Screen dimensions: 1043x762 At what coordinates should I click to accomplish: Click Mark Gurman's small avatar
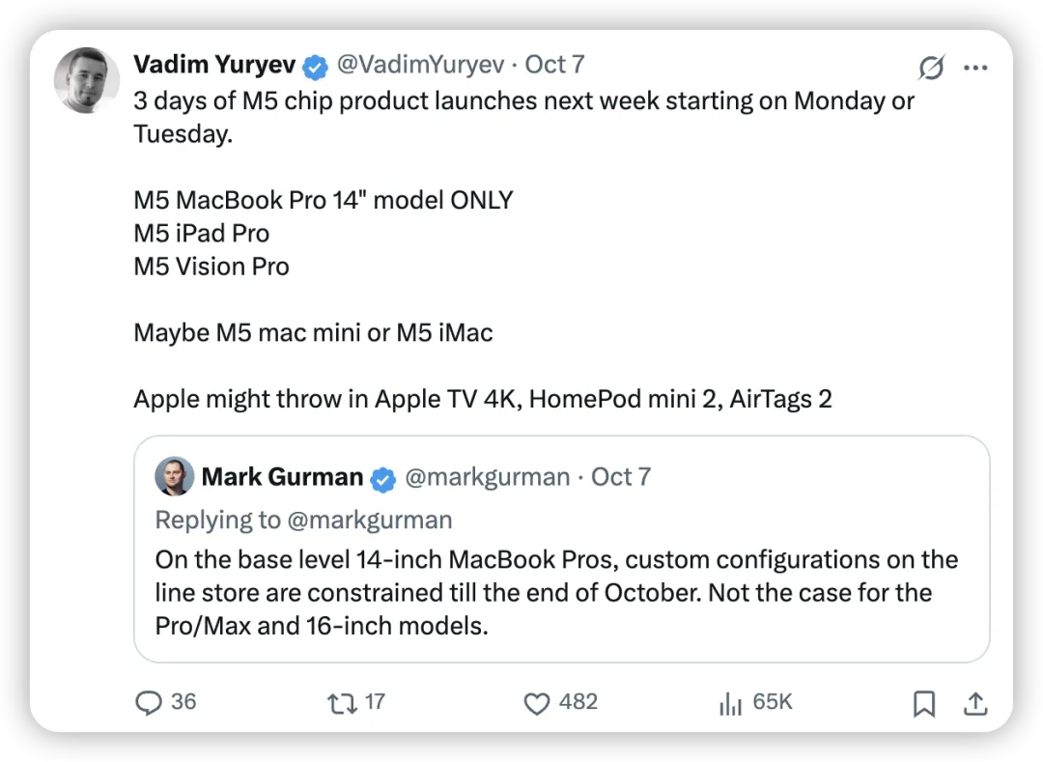(x=175, y=477)
